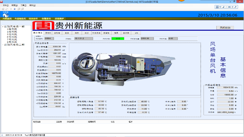Select 8号风机 in the tree
This screenshot has width=244, height=137.
coord(12,42)
